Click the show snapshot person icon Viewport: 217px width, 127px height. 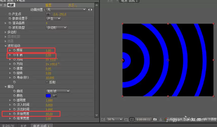[x=160, y=119]
